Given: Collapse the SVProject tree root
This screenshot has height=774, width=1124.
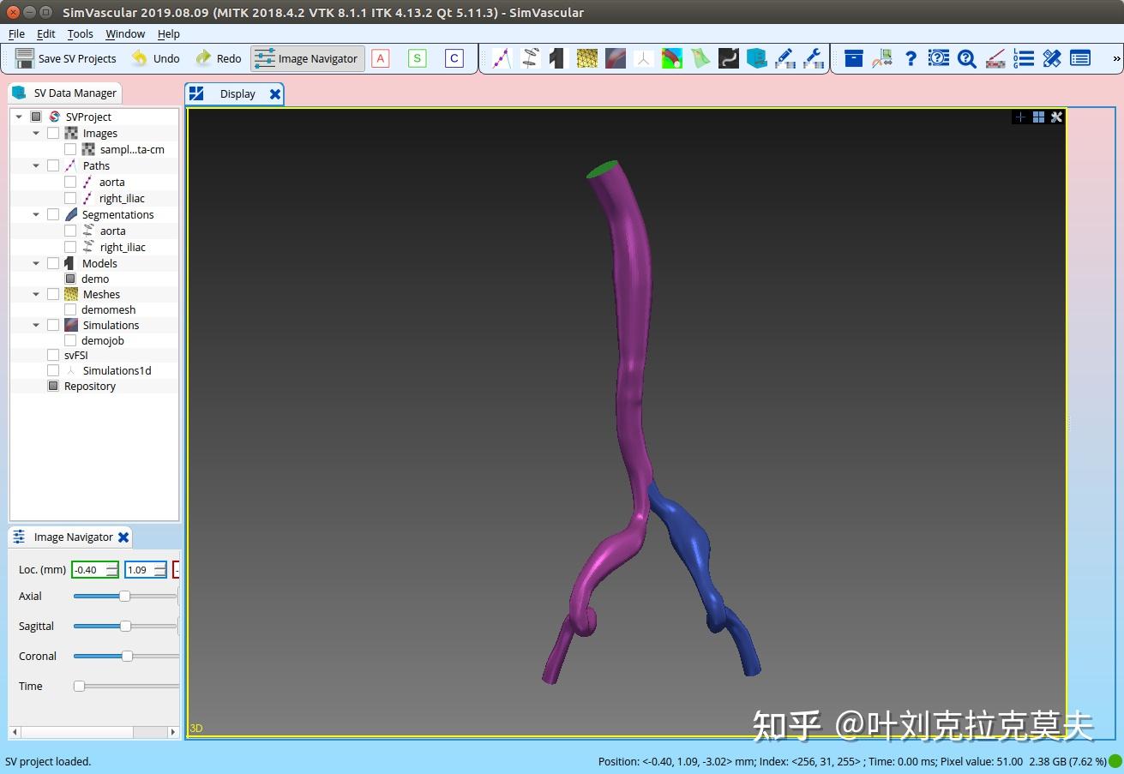Looking at the screenshot, I should 19,116.
